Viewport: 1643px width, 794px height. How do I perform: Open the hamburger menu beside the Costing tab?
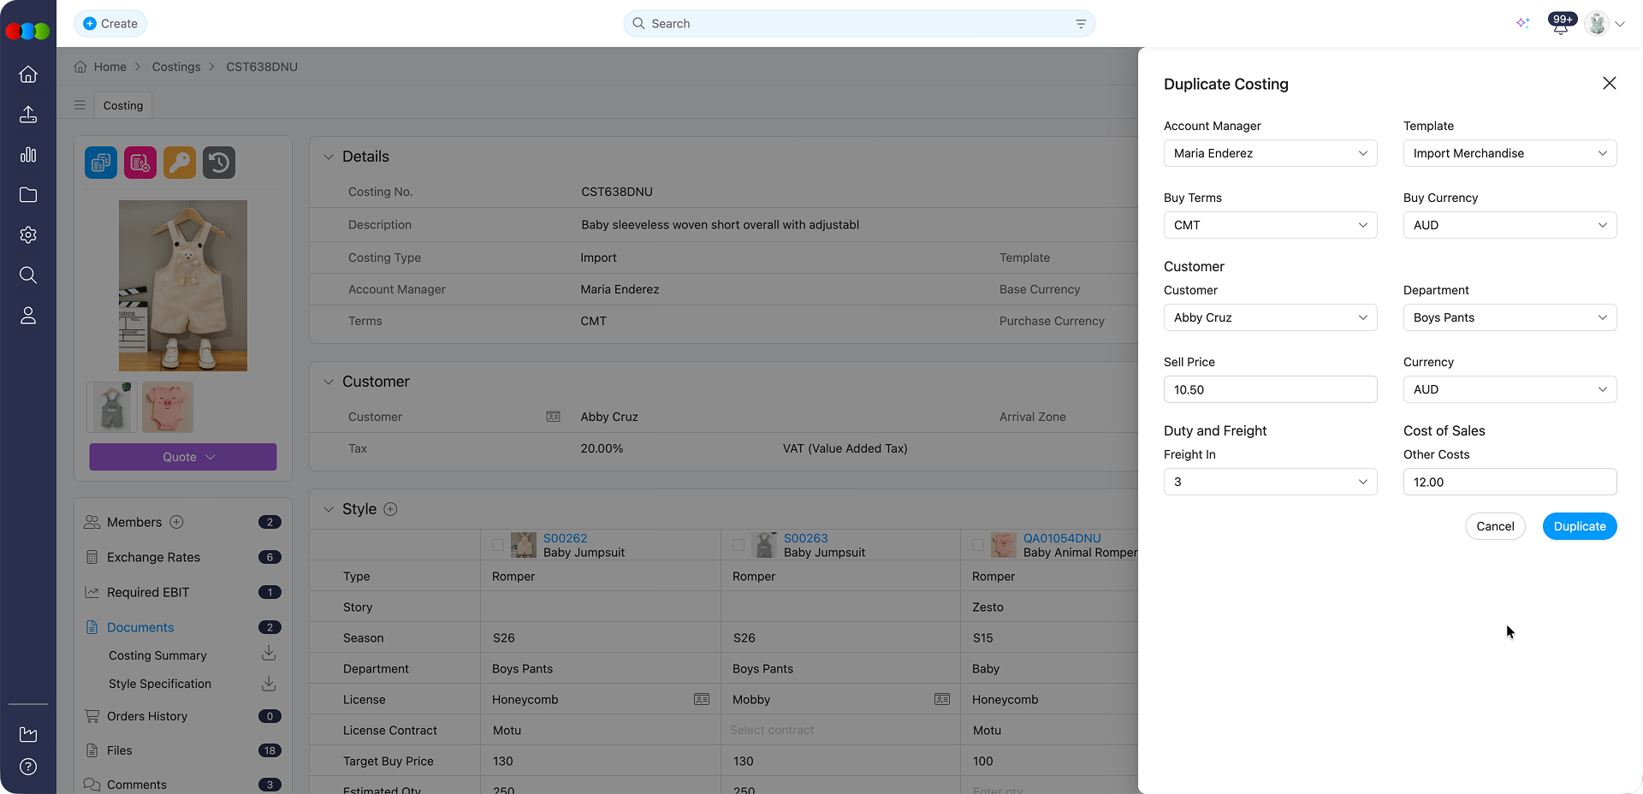click(x=80, y=104)
